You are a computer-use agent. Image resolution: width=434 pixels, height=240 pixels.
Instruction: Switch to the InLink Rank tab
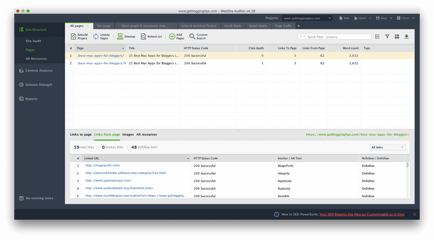(233, 26)
